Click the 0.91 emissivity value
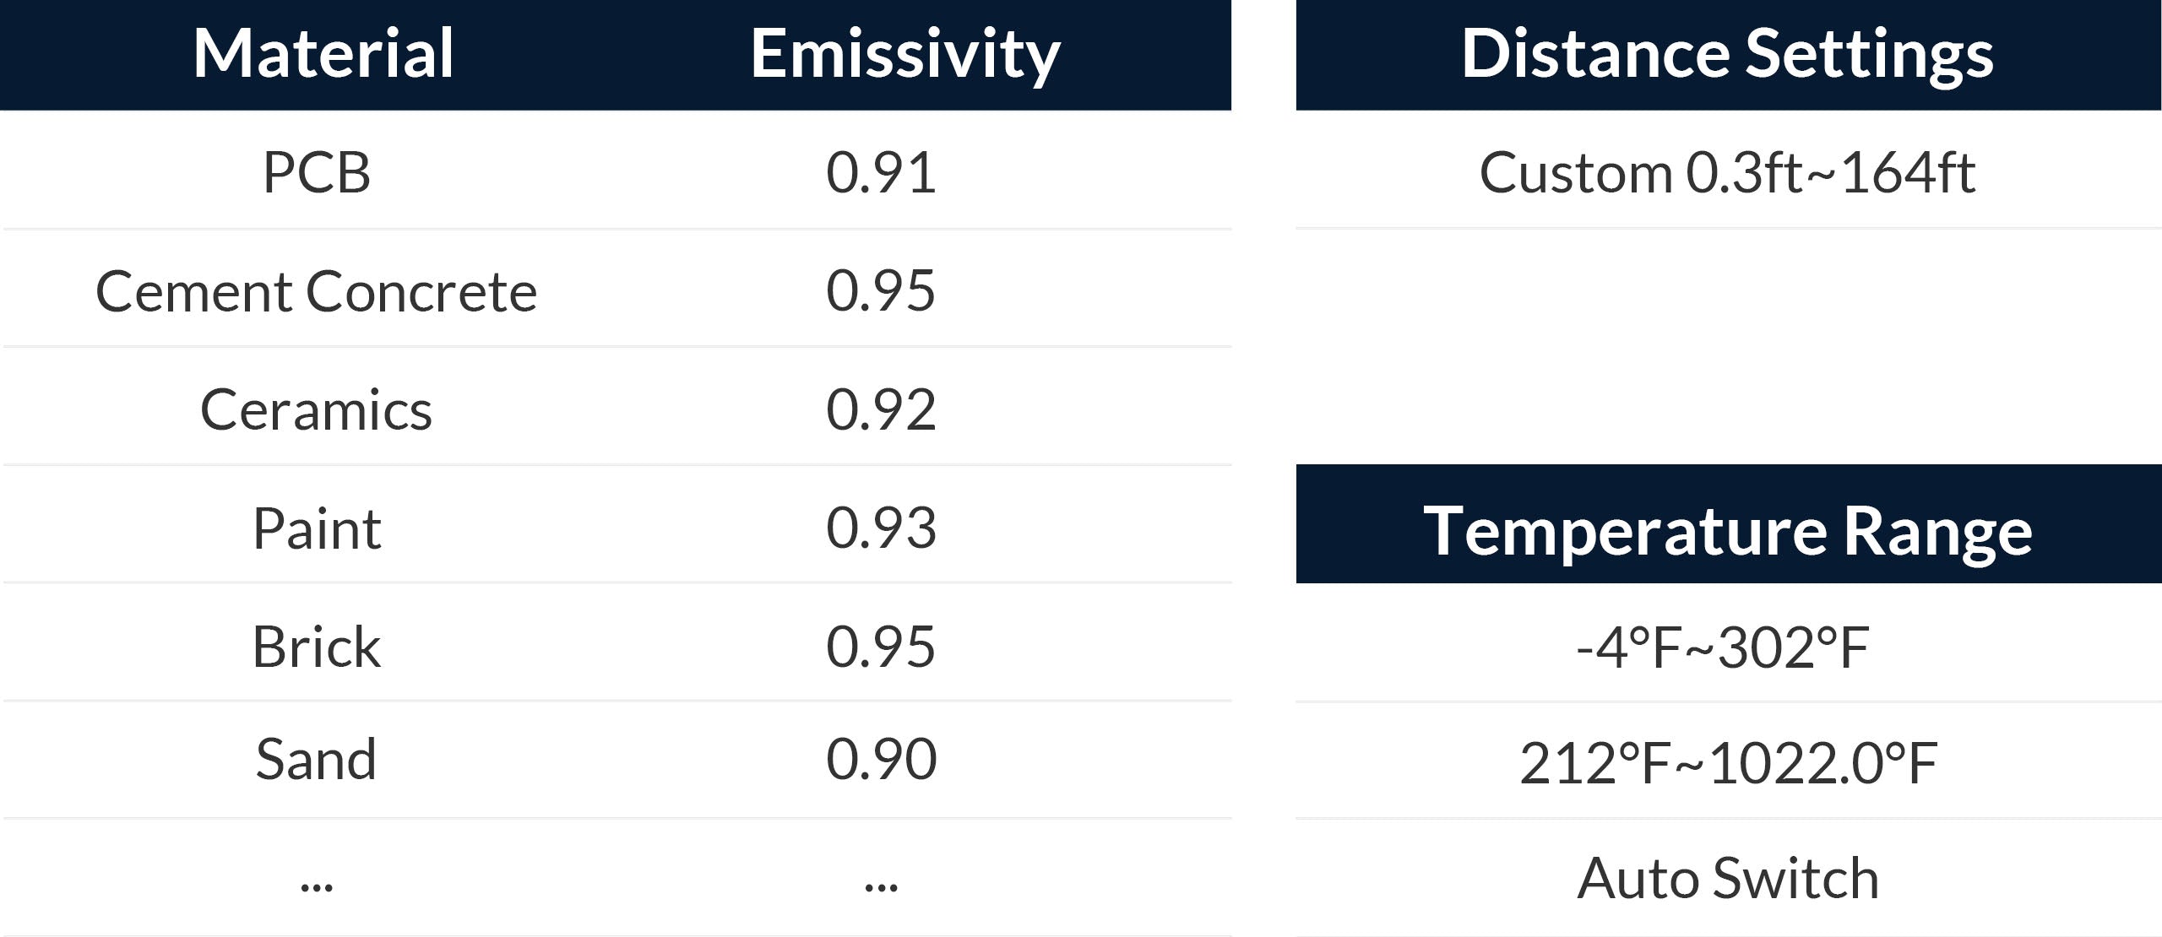 pos(881,172)
